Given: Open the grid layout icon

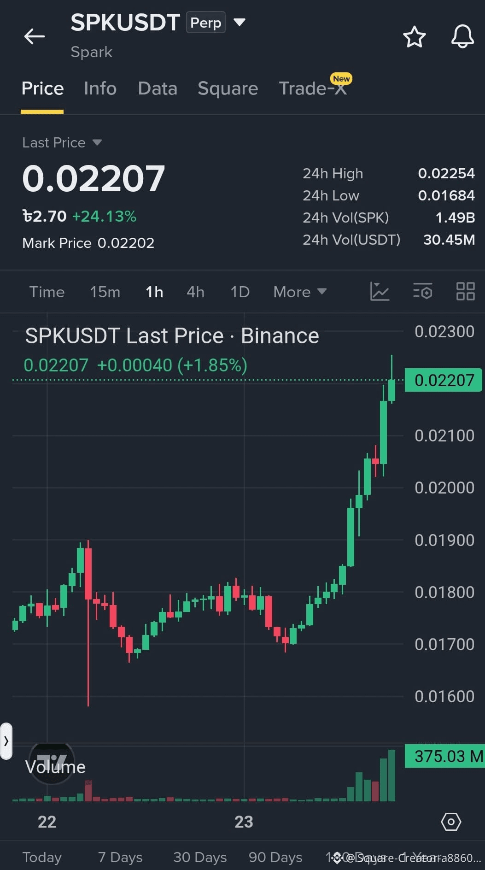Looking at the screenshot, I should point(465,292).
